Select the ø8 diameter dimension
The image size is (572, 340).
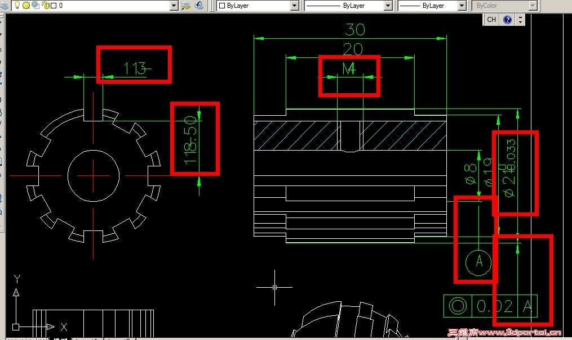pyautogui.click(x=470, y=174)
